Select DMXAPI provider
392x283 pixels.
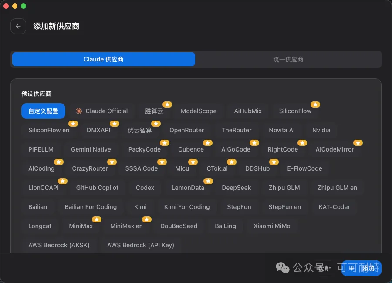98,130
